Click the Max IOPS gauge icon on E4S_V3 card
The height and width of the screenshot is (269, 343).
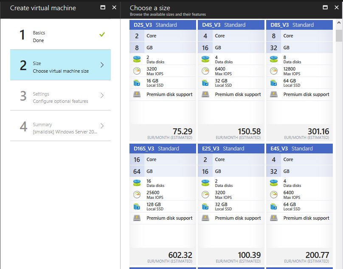[x=274, y=195]
